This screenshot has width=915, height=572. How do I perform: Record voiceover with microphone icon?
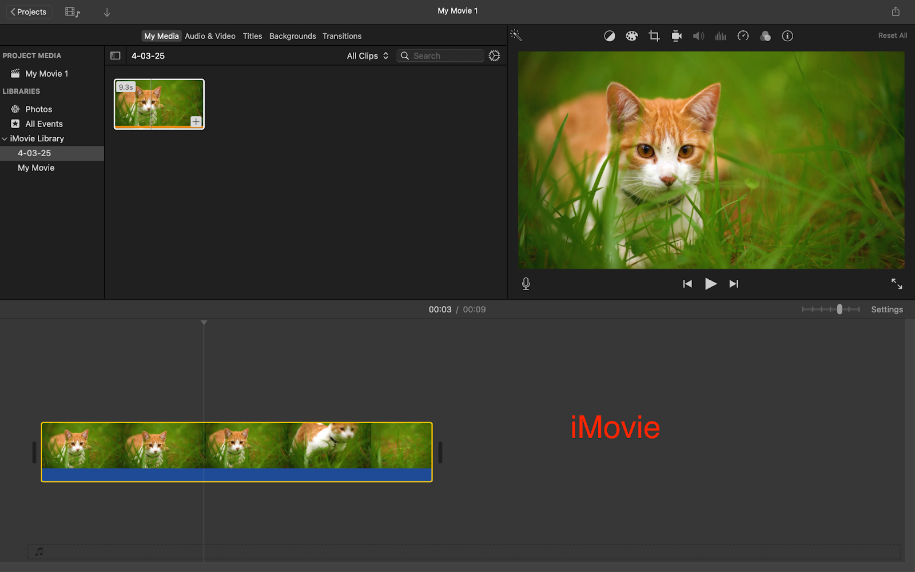coord(526,284)
